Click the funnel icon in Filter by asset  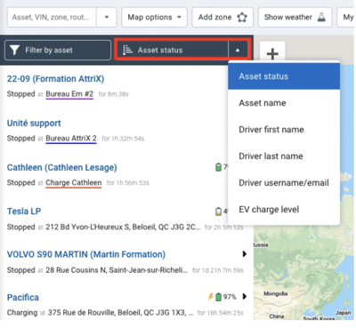click(14, 51)
